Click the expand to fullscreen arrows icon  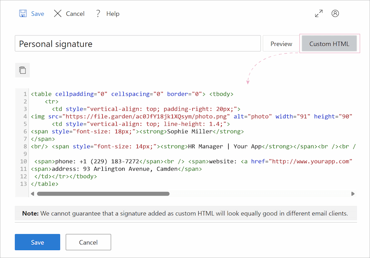coord(319,14)
